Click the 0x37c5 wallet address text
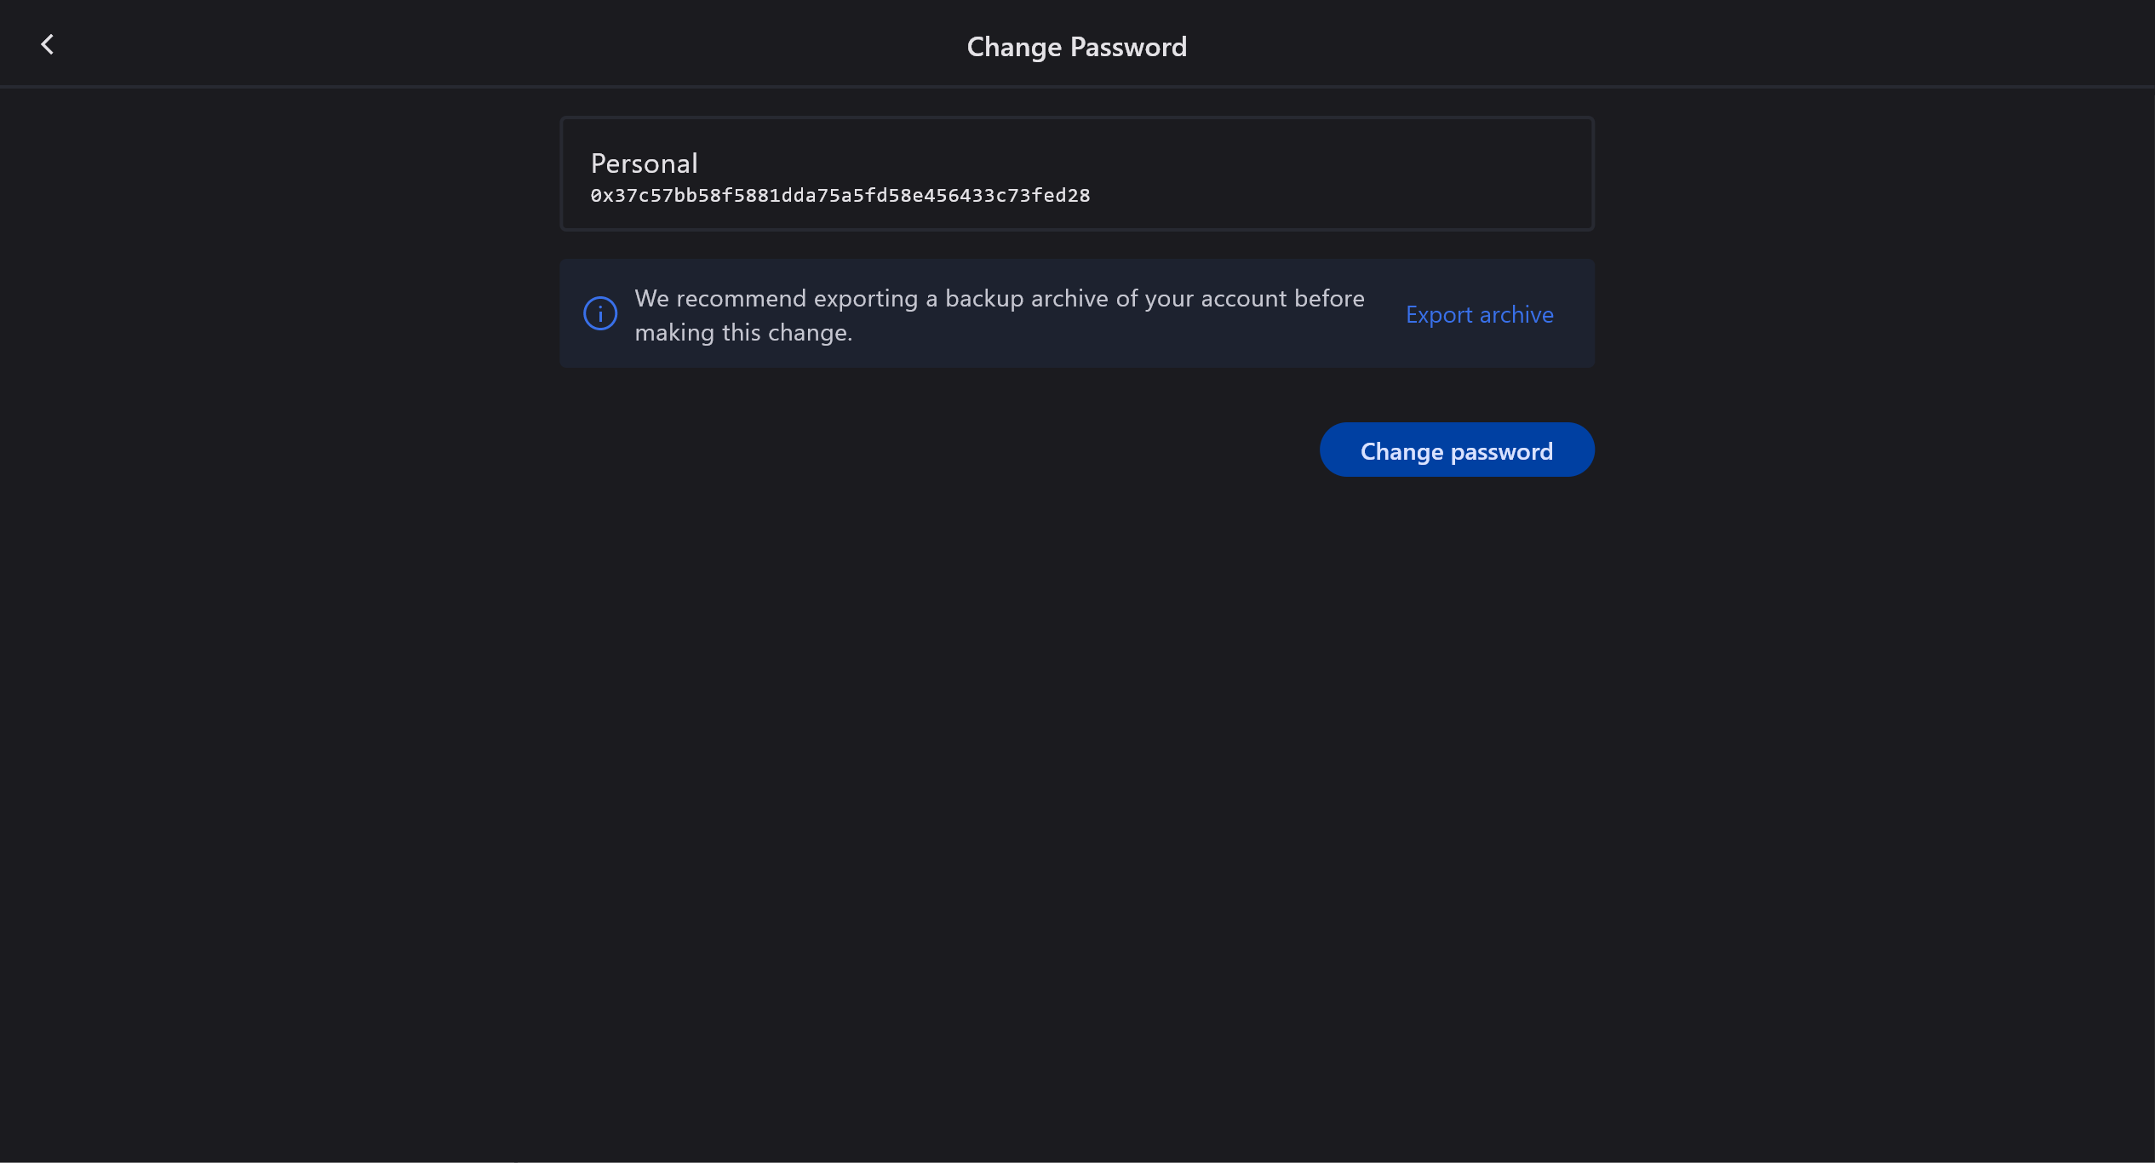The image size is (2155, 1163). click(x=840, y=196)
